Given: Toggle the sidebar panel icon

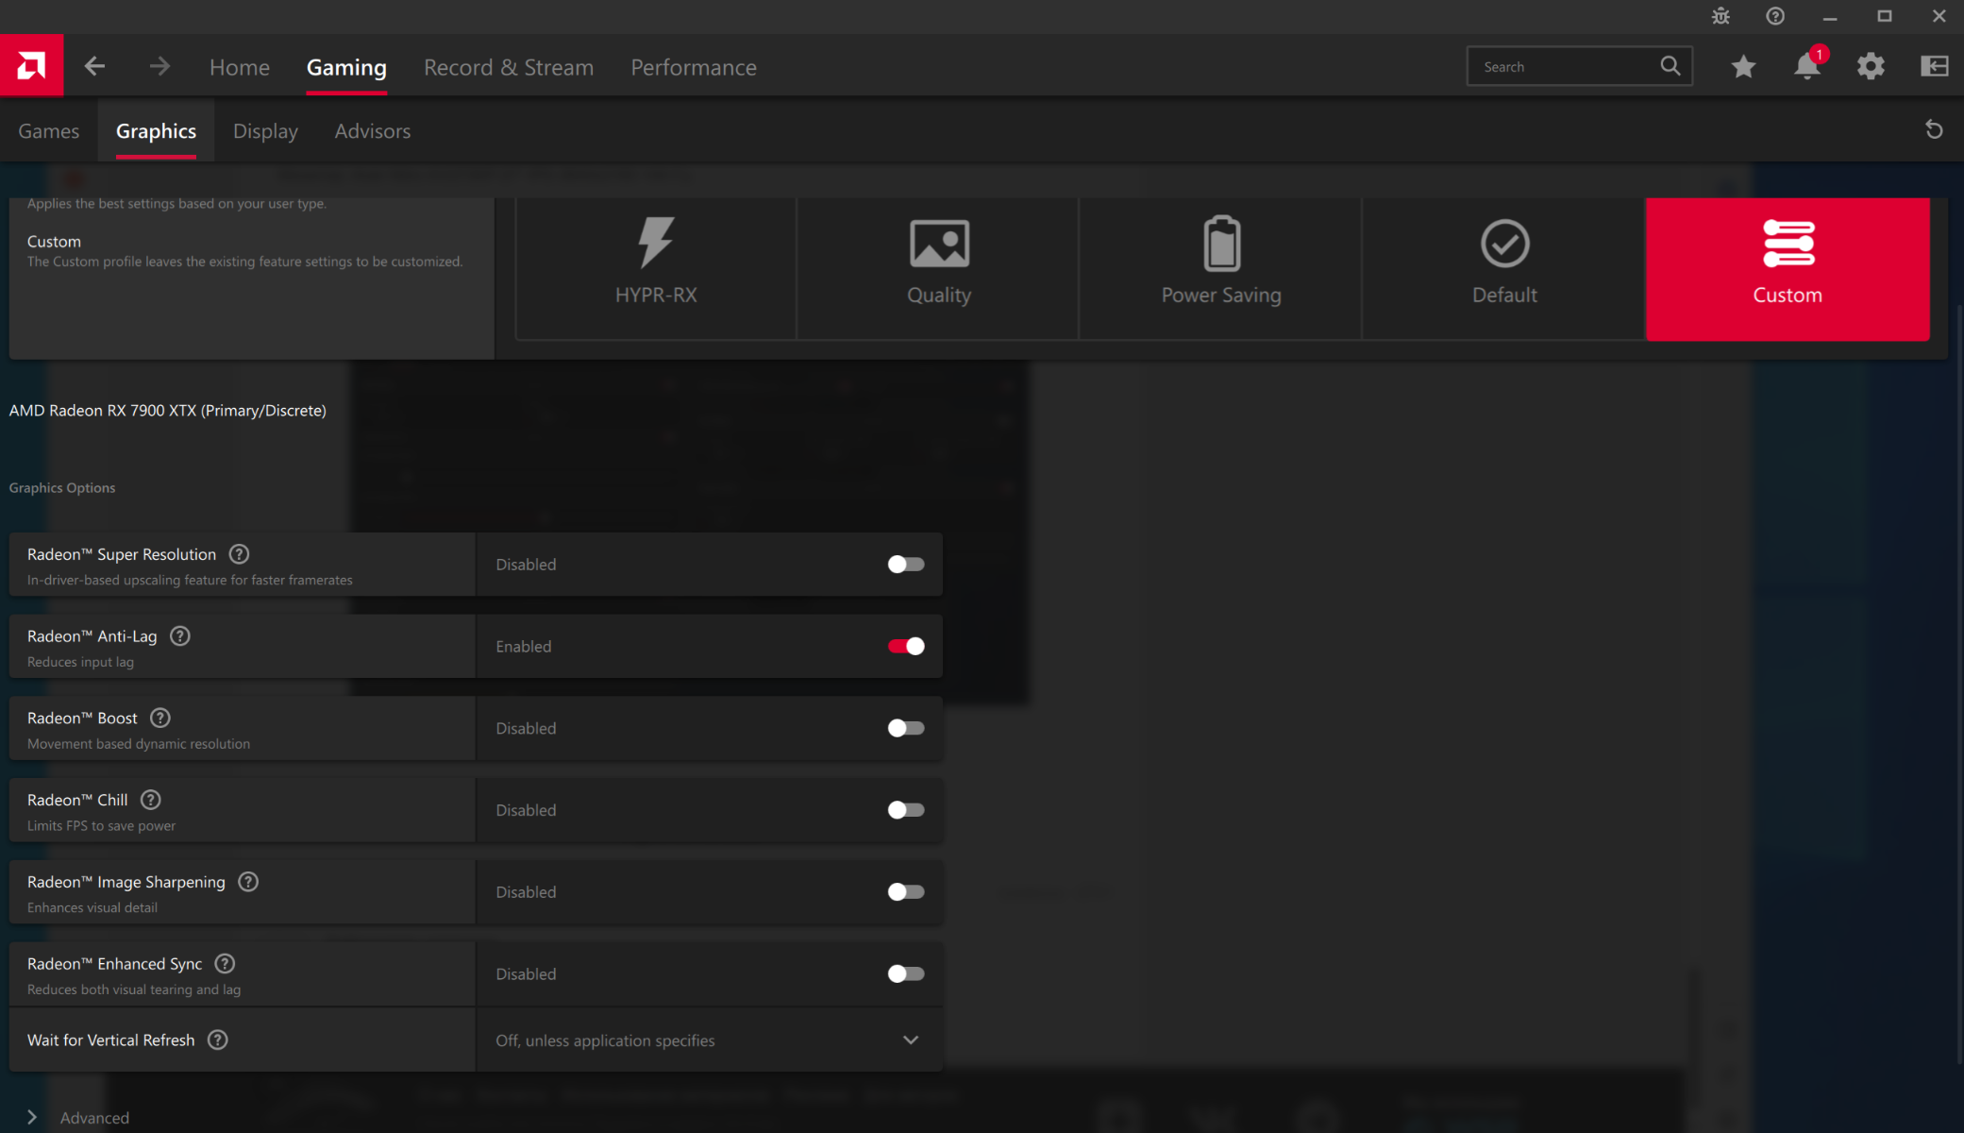Looking at the screenshot, I should [x=1934, y=66].
